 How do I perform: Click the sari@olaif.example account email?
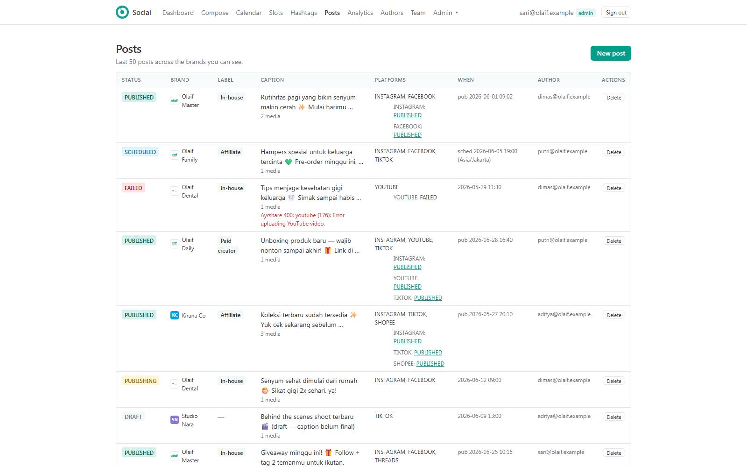pos(546,13)
